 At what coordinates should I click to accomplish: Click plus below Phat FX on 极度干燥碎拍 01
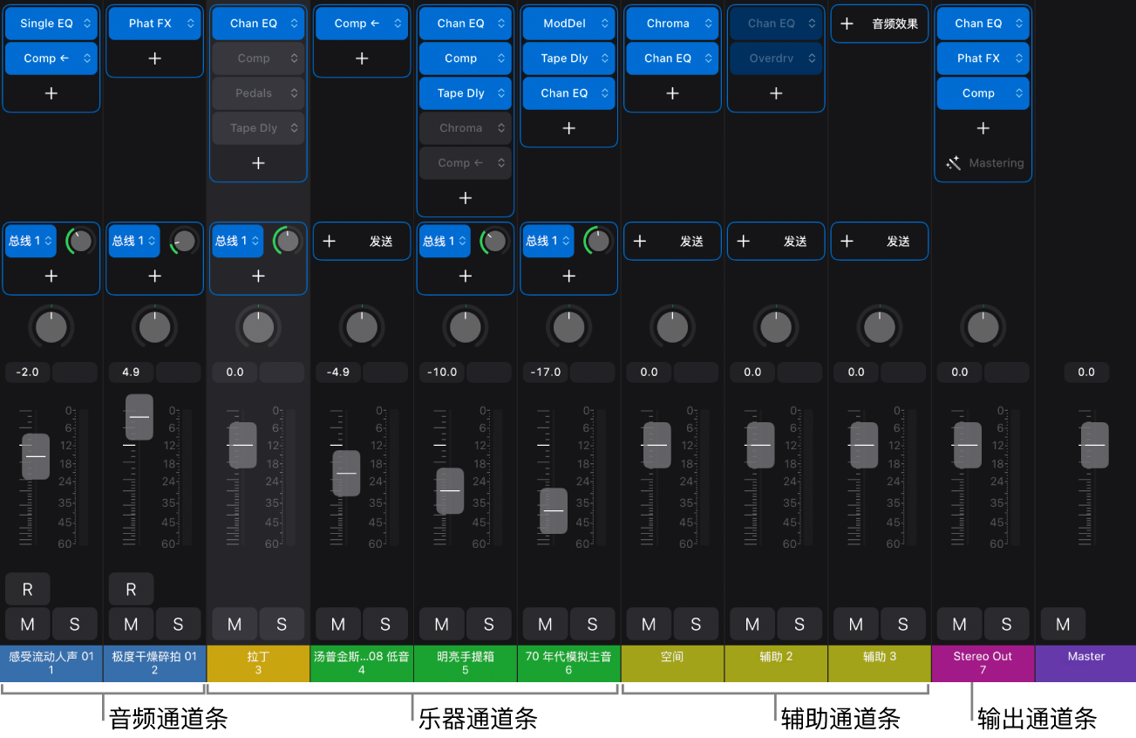click(x=154, y=58)
